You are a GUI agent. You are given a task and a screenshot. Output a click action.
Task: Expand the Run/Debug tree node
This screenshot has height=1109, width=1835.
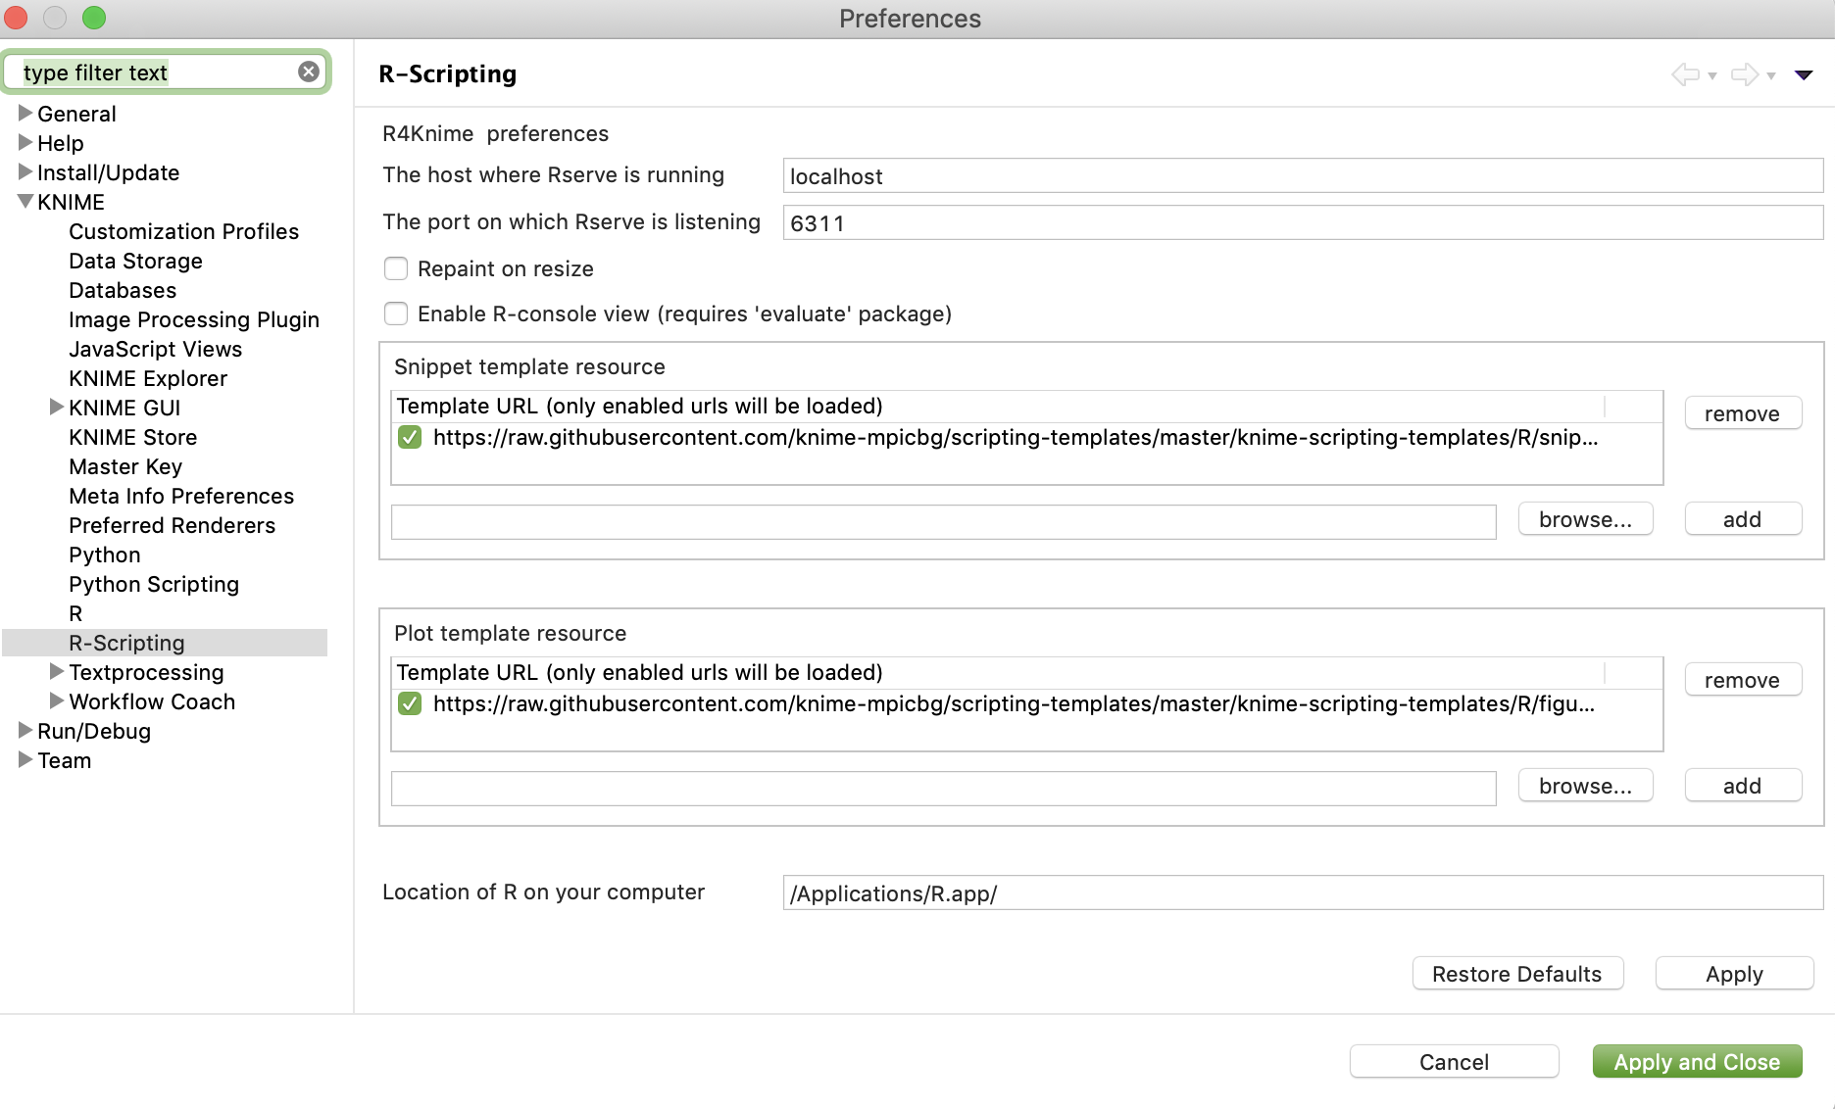(x=25, y=730)
